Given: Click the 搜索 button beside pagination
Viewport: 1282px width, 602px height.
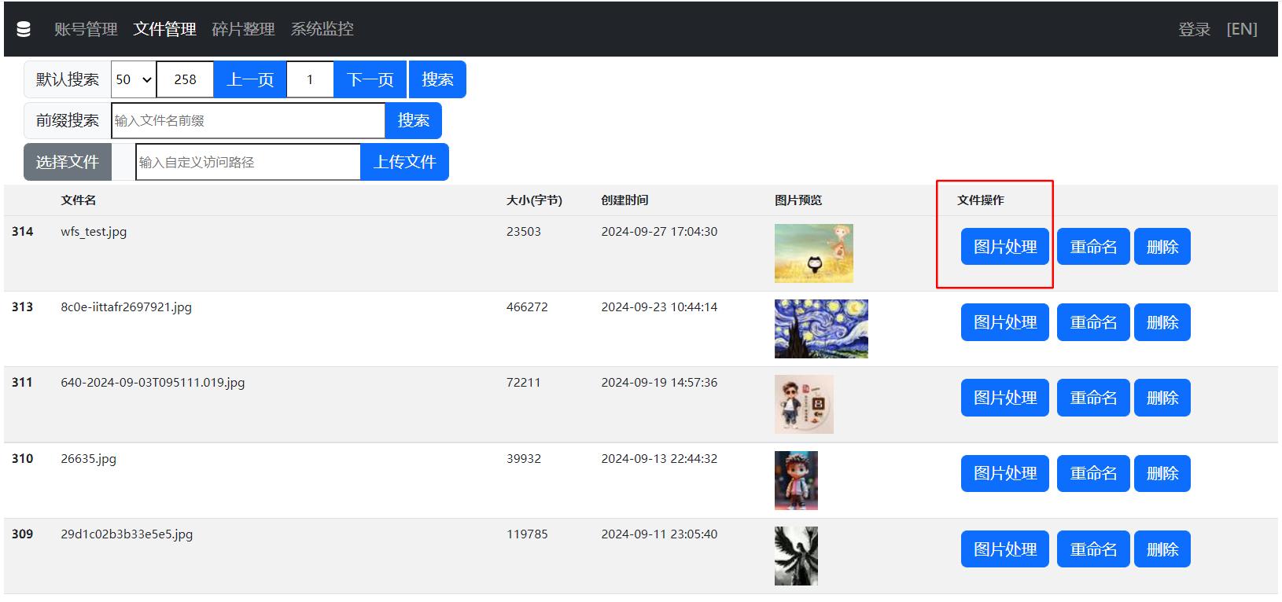Looking at the screenshot, I should (437, 79).
